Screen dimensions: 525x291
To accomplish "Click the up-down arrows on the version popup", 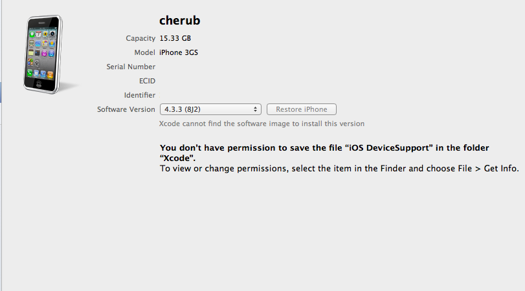I will pos(255,109).
